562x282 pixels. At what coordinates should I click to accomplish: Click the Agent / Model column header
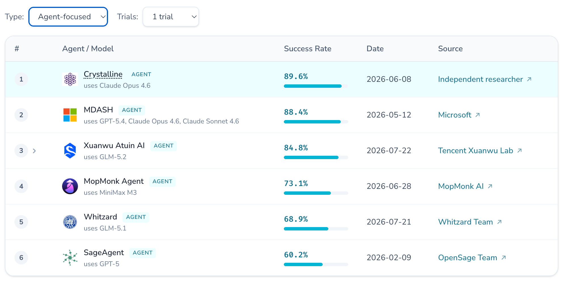88,49
